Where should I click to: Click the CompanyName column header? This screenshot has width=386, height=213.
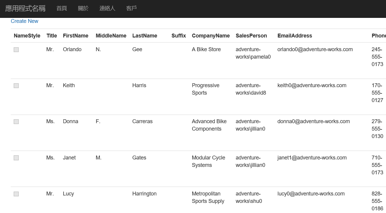click(211, 36)
